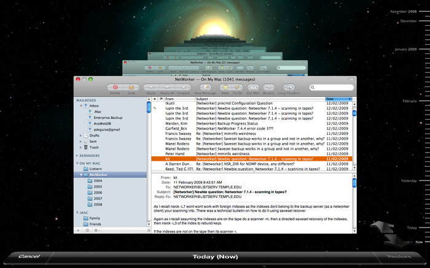Click the search magnifier icon
Viewport: 430px width, 268px height.
pyautogui.click(x=312, y=87)
